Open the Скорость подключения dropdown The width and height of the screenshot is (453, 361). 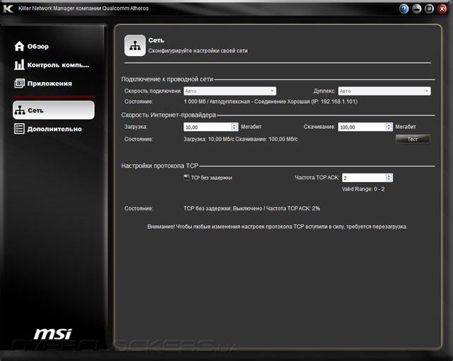[230, 91]
